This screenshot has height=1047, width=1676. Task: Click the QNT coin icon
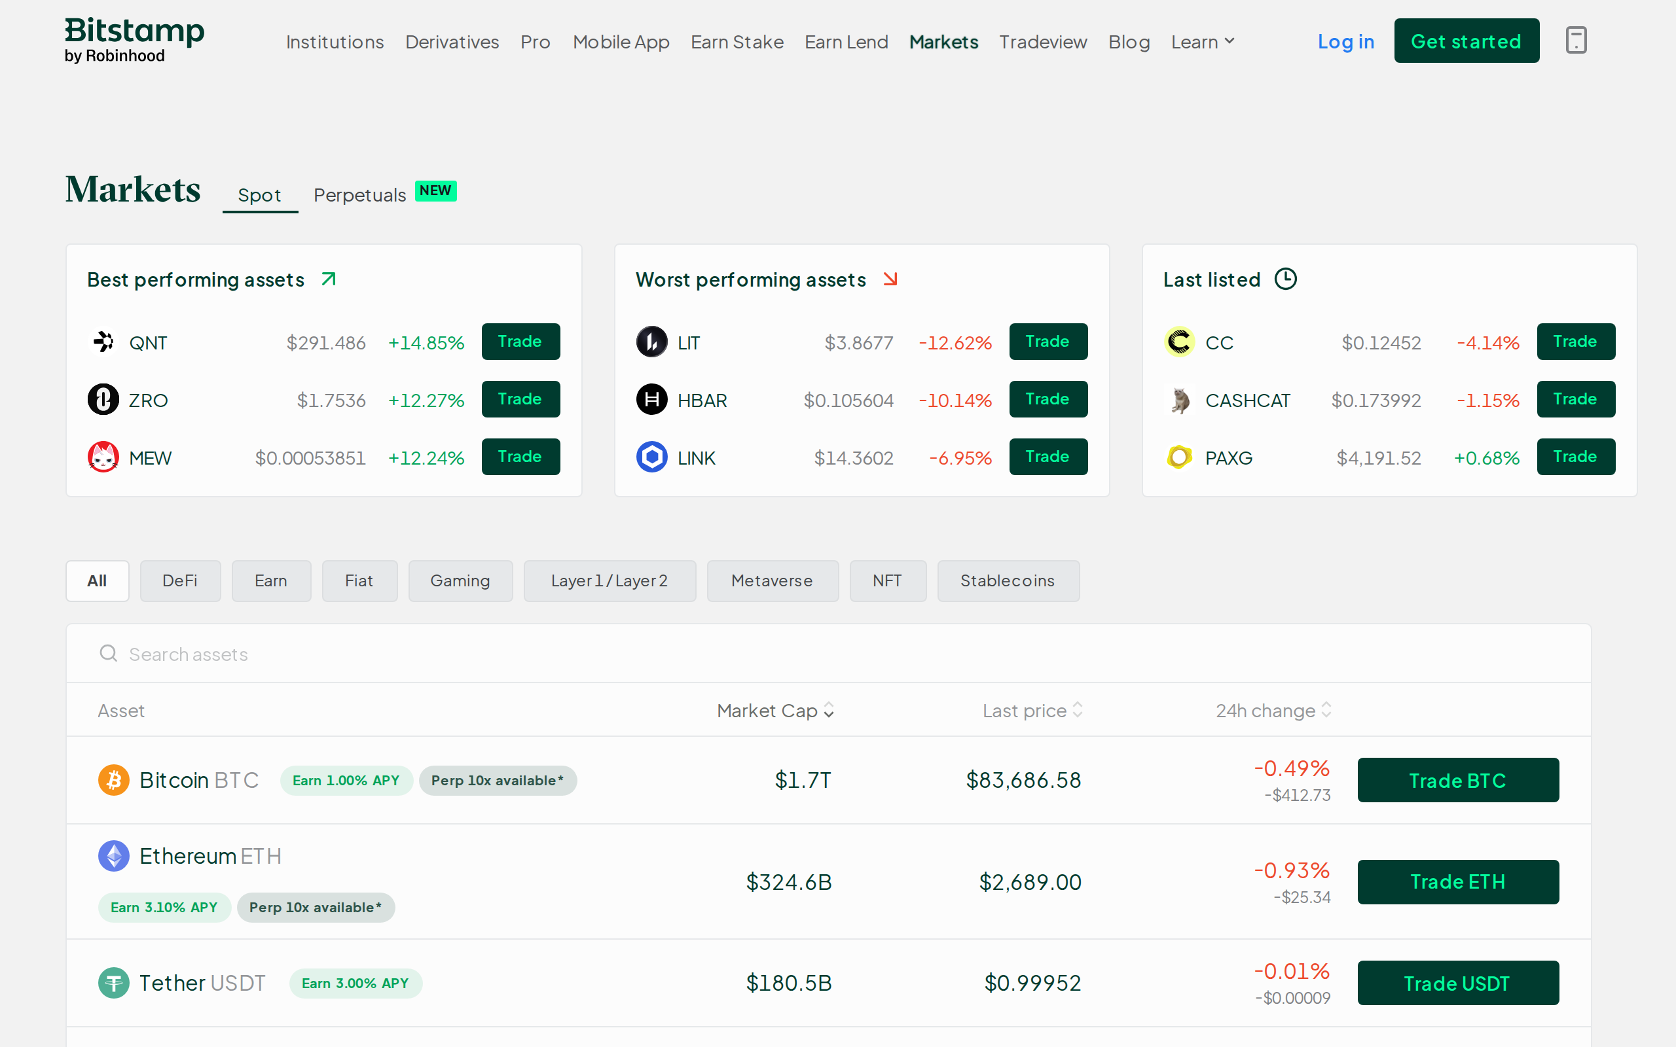103,342
